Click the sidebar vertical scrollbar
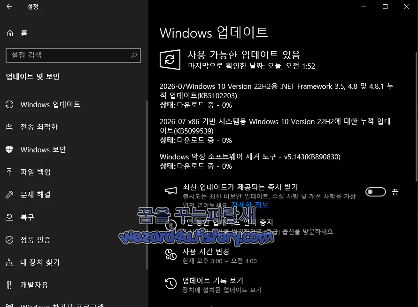The image size is (418, 307). (x=147, y=185)
